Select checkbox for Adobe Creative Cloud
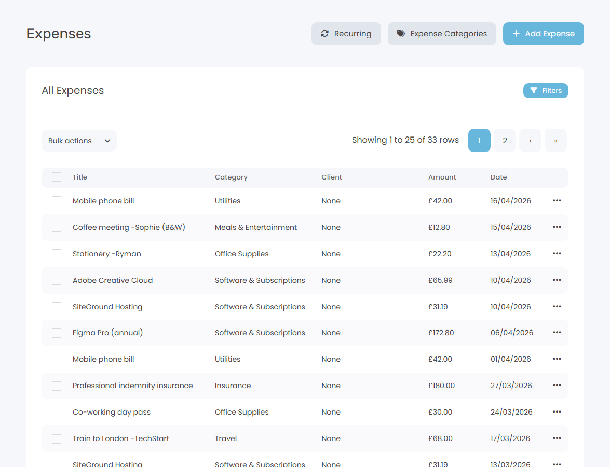 57,280
